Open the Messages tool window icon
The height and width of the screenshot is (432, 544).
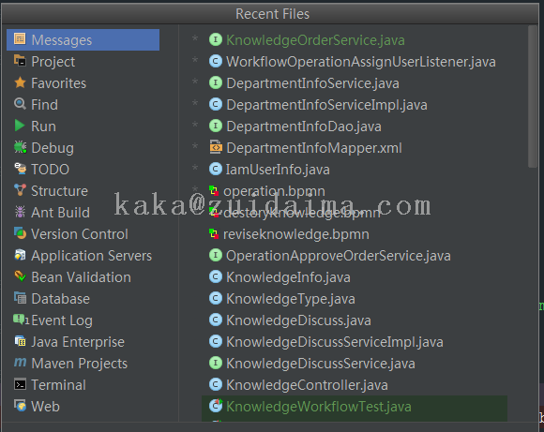[x=20, y=38]
